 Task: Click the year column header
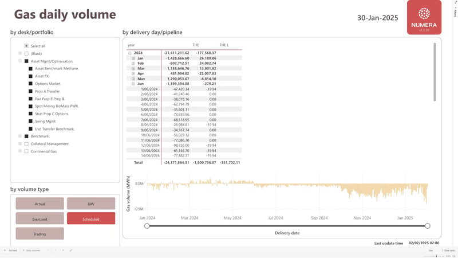pyautogui.click(x=132, y=45)
